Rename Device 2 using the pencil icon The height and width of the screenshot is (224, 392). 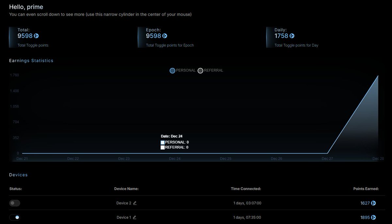135,203
